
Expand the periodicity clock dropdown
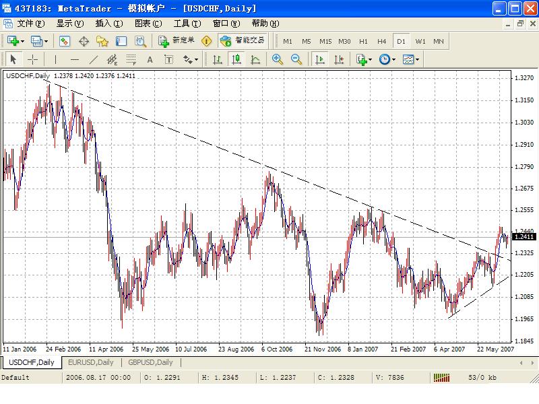point(387,59)
